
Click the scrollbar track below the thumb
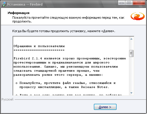click(x=131, y=74)
